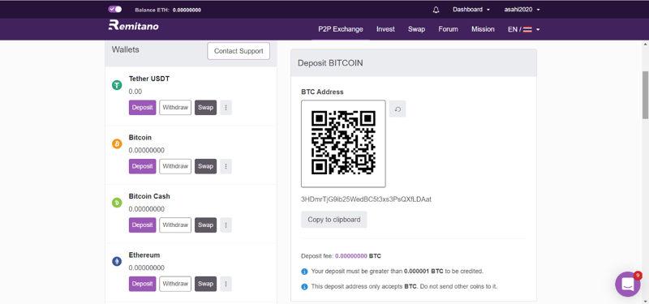The image size is (649, 304).
Task: Swap Ethereum
Action: pos(206,284)
